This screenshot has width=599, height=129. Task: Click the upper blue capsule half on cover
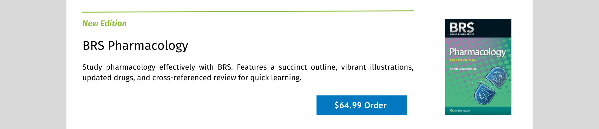coord(496,77)
